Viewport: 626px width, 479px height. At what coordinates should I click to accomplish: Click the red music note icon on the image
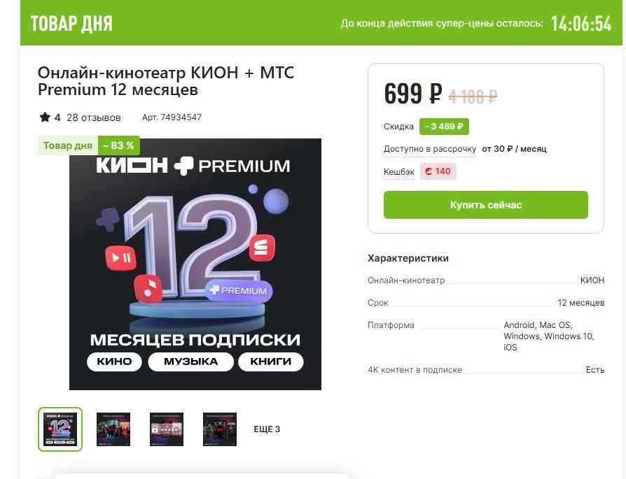coord(148,288)
